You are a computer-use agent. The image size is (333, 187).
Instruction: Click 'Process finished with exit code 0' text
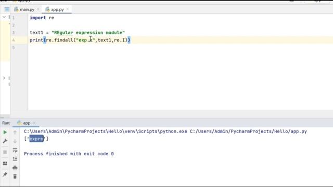(x=69, y=154)
